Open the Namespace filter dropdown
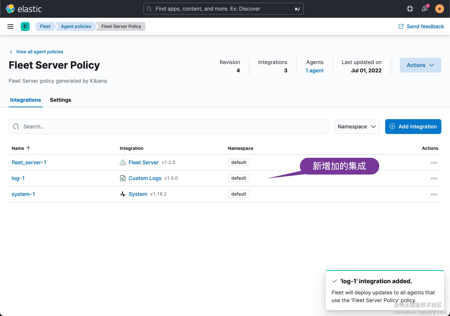This screenshot has height=316, width=450. pyautogui.click(x=357, y=127)
